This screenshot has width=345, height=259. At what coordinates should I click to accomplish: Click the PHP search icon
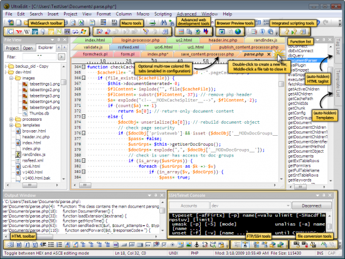(67, 31)
